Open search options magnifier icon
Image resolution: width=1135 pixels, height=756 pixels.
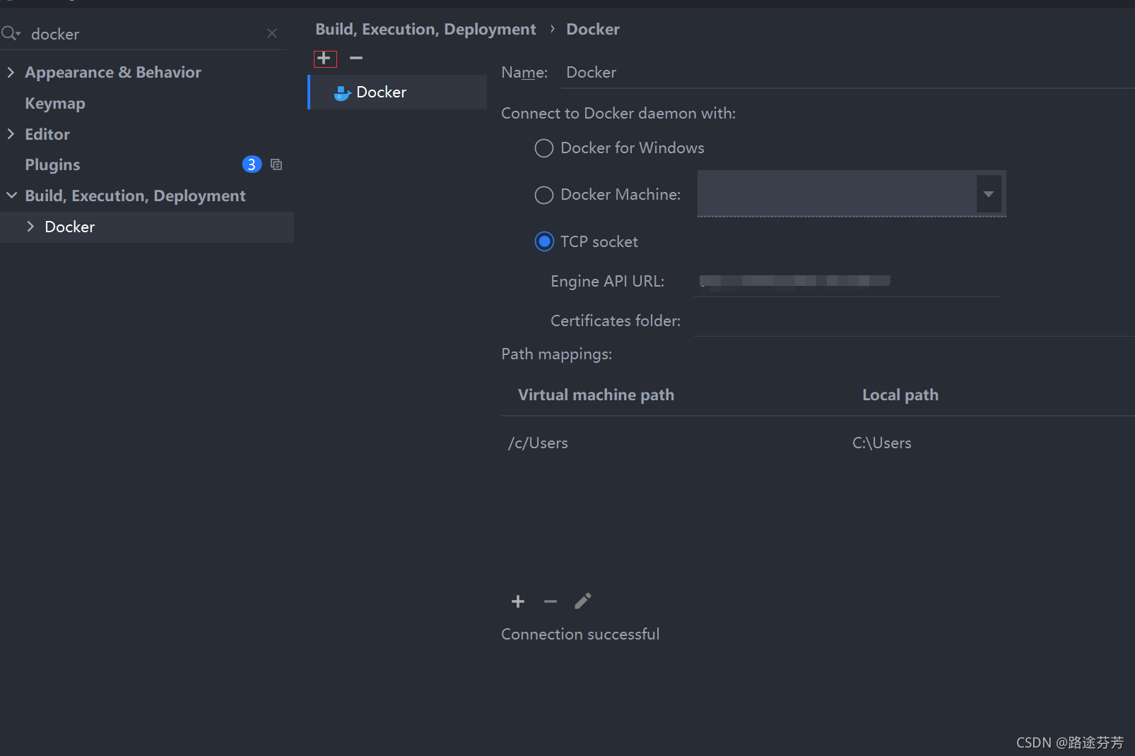click(11, 33)
